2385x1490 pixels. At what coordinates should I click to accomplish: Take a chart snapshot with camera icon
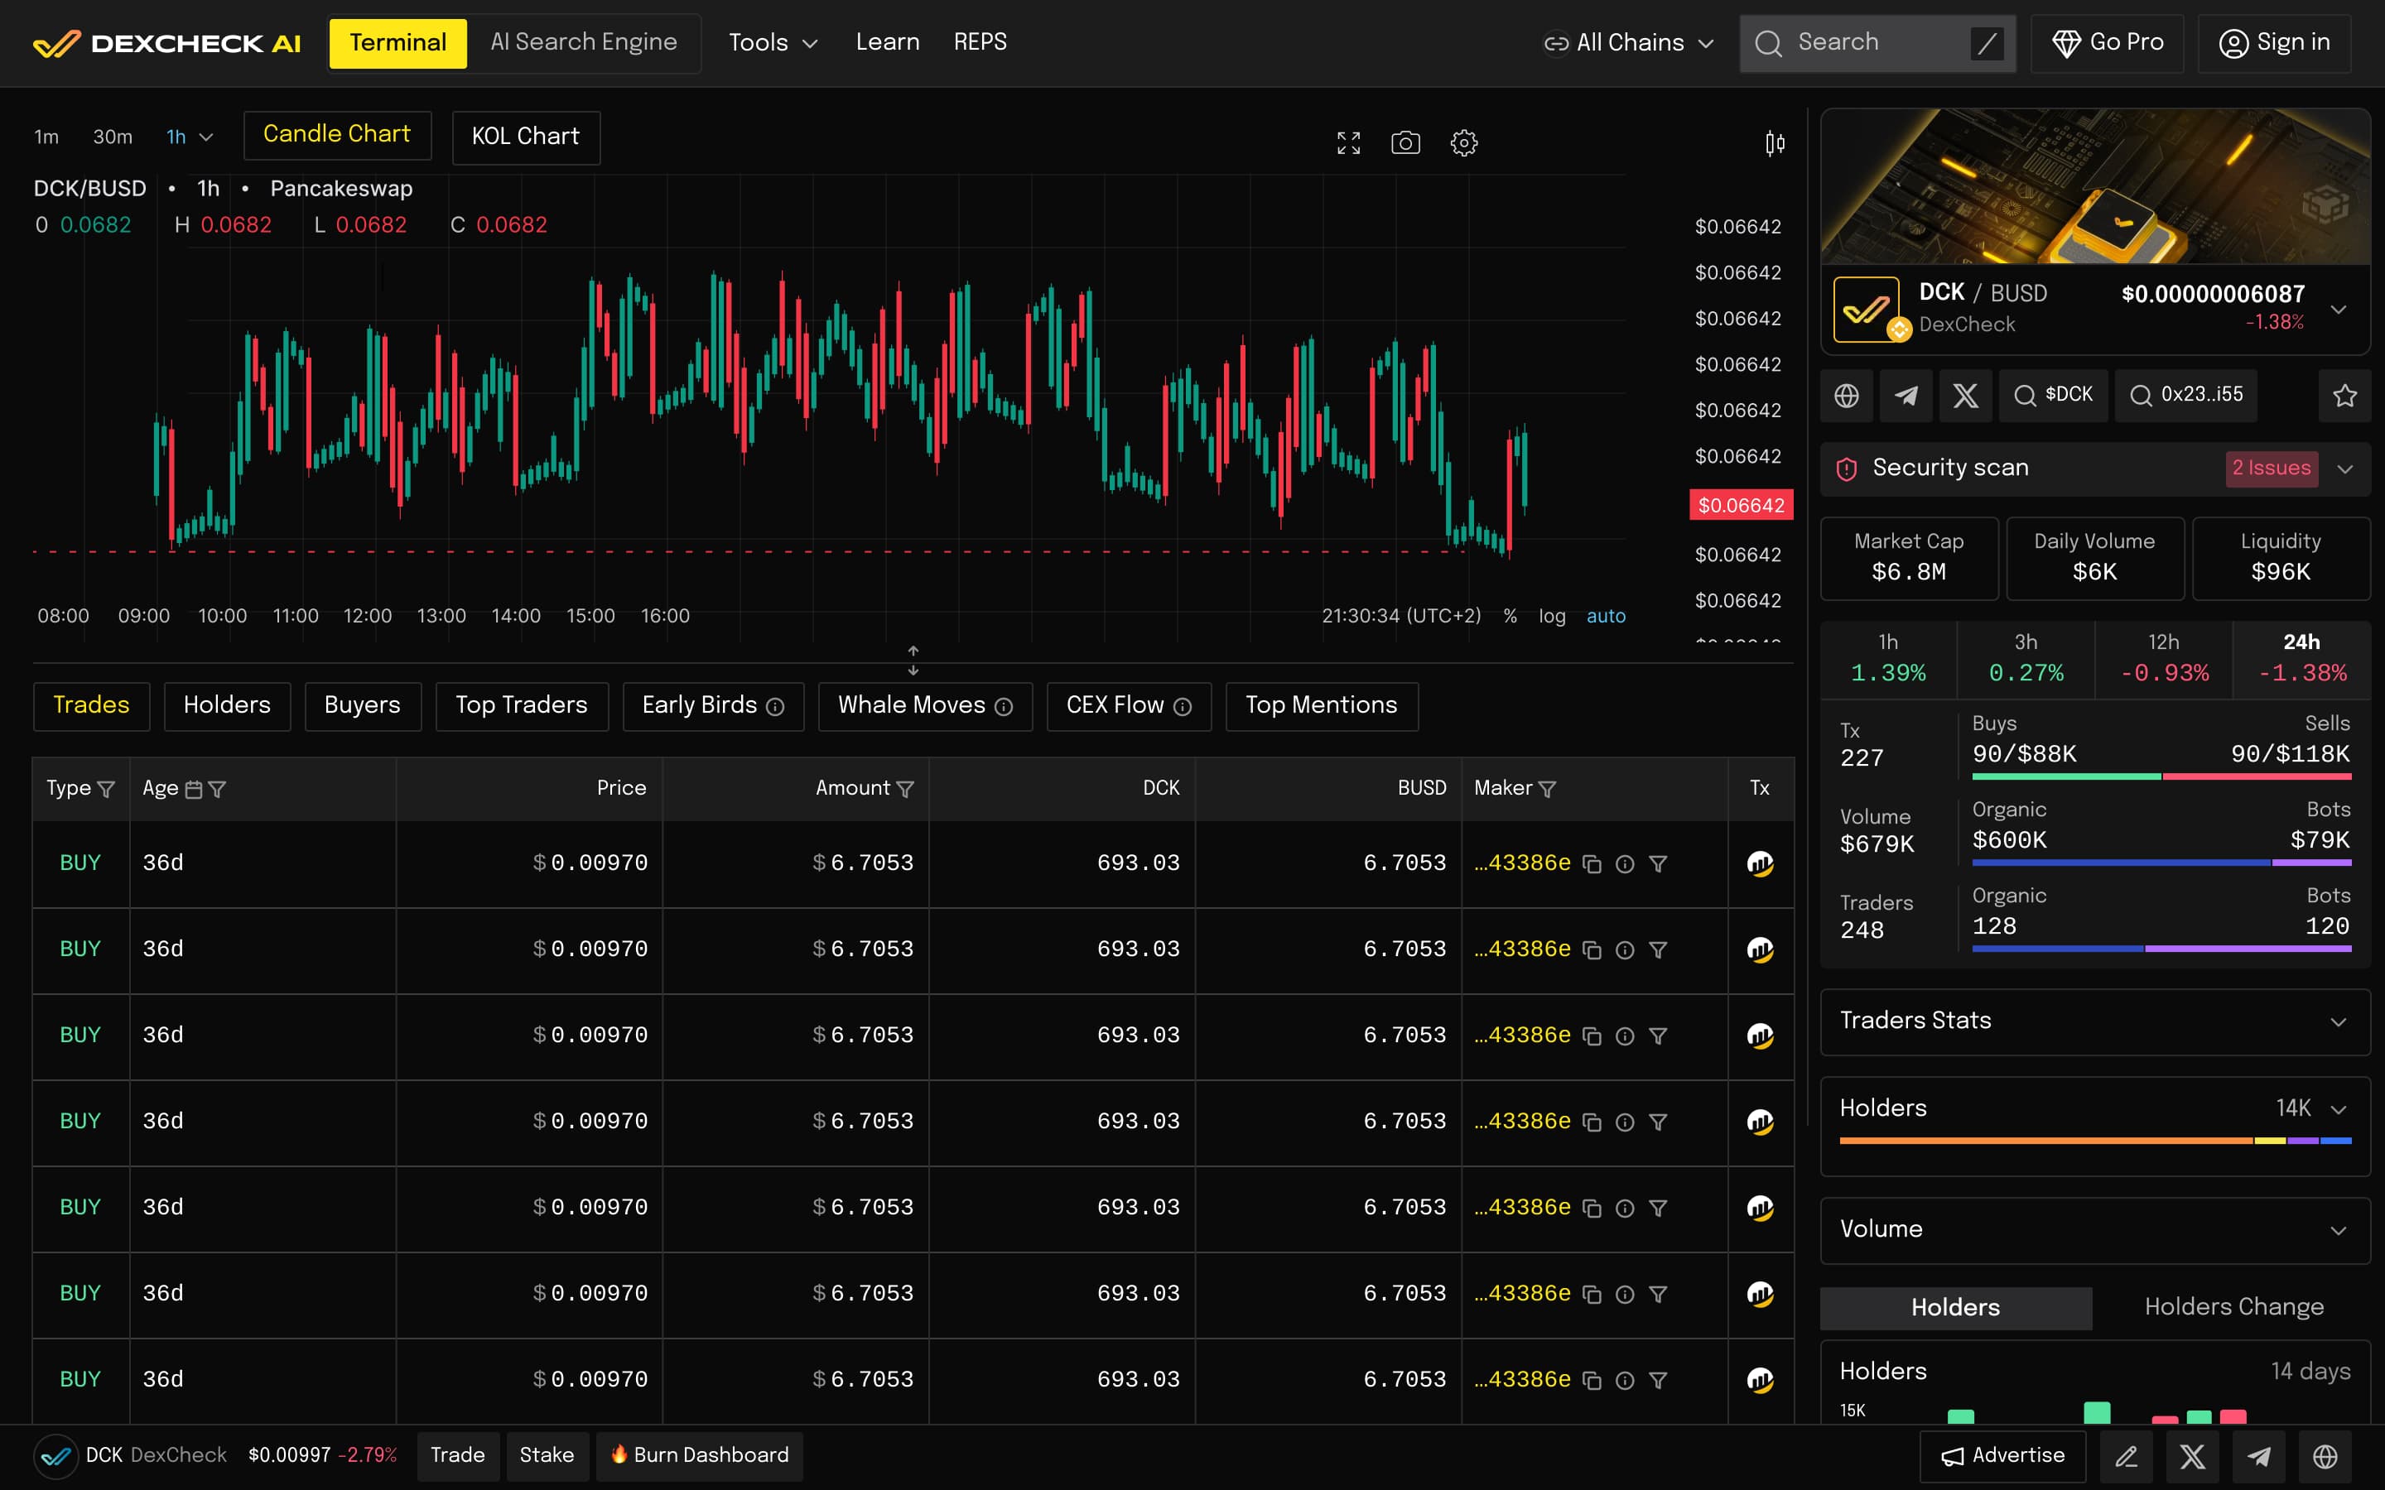coord(1405,143)
